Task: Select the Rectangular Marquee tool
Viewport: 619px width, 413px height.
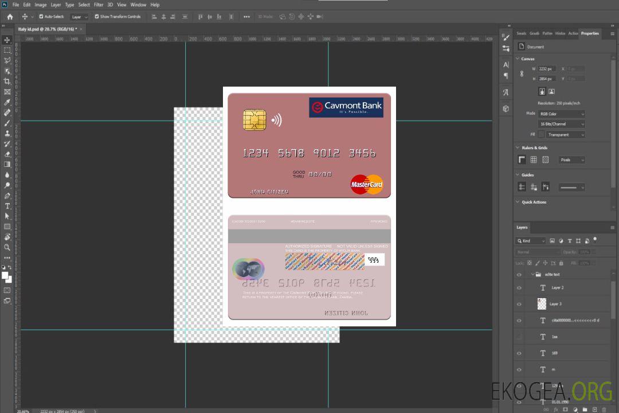Action: point(7,50)
